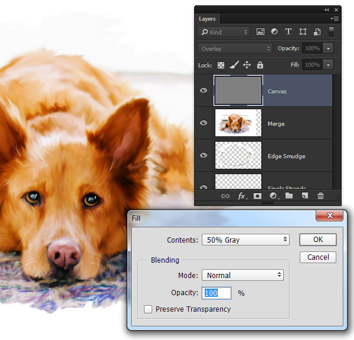354x340 pixels.
Task: Open the Overlay blend mode dropdown
Action: [x=235, y=48]
